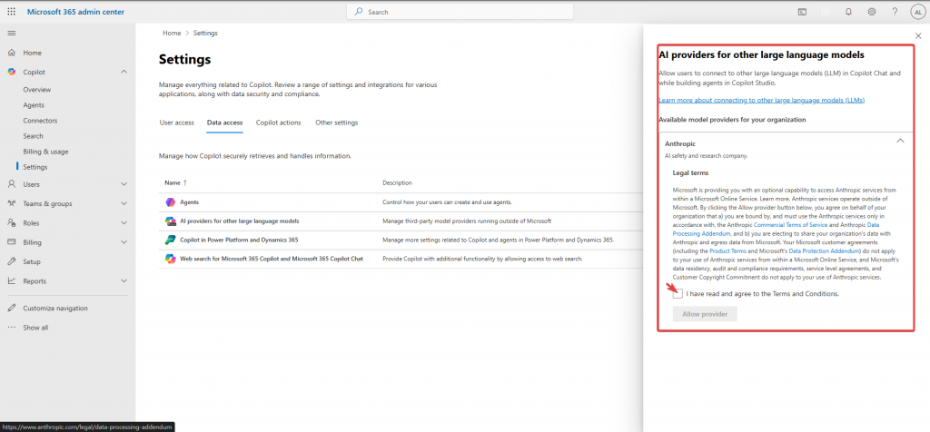Click the Agents row icon
This screenshot has width=930, height=432.
[170, 202]
